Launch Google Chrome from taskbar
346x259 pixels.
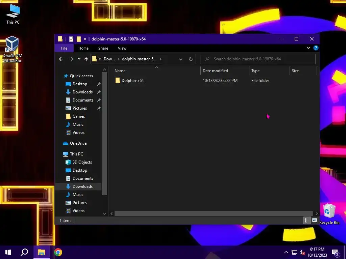[58, 252]
